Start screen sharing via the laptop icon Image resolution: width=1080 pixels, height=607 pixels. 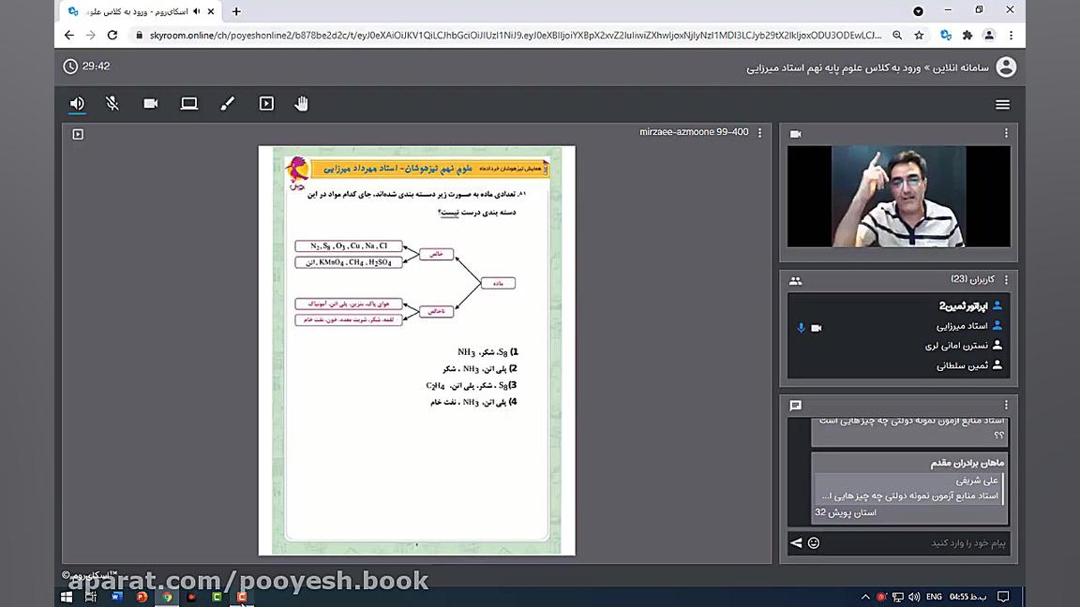click(189, 103)
